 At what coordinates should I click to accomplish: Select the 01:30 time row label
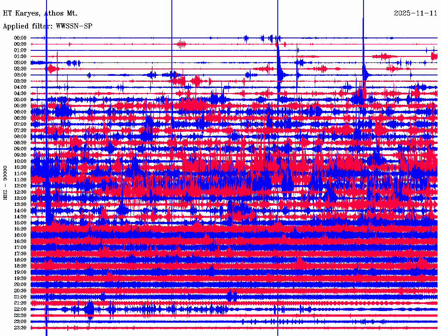coord(20,56)
